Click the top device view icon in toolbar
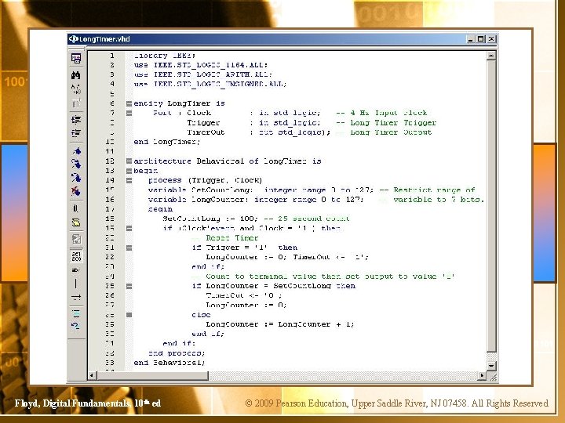The width and height of the screenshot is (565, 423). coord(76,58)
